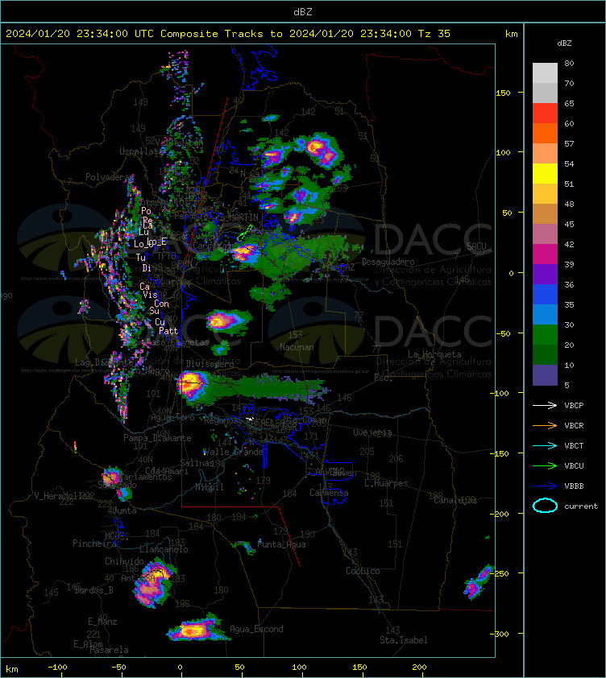Screen dimensions: 606x678
Task: Click the 'VBCR' legend label
Action: (x=574, y=425)
